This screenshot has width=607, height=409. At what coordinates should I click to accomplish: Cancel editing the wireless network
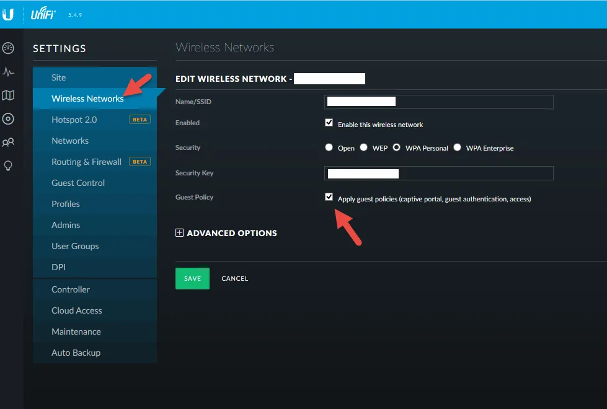coord(234,278)
